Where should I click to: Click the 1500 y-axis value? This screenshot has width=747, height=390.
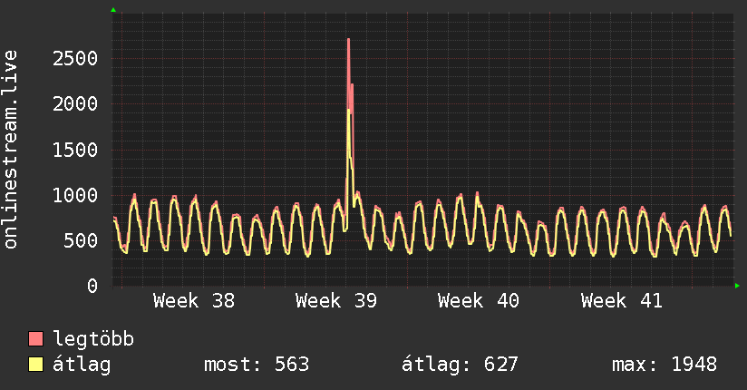point(75,151)
